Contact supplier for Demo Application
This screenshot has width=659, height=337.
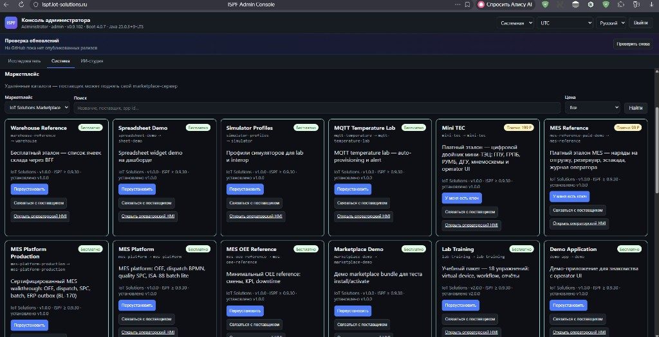point(578,319)
